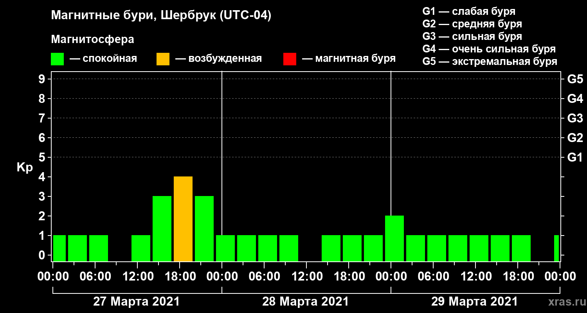The width and height of the screenshot is (587, 313).
Task: Click the '27 Марта 2021' date label
Action: (137, 302)
